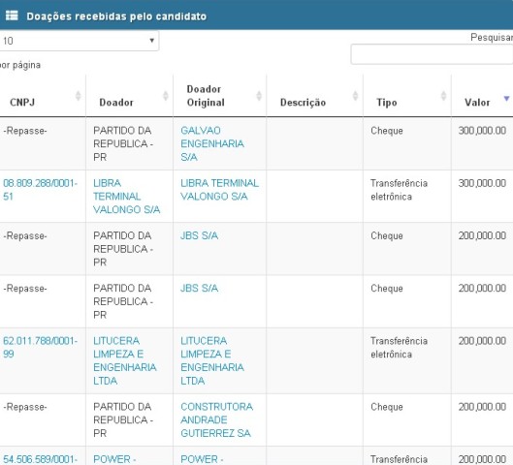Open the first JBS S/A link
This screenshot has width=513, height=465.
click(x=199, y=235)
